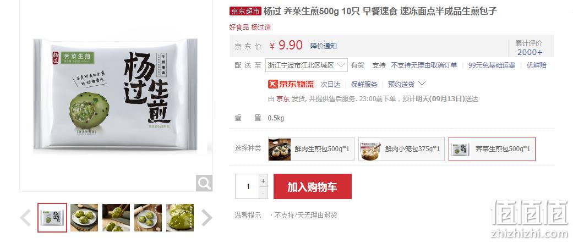This screenshot has width=573, height=243.
Task: Show next thumbnails with right arrow
Action: 206,218
